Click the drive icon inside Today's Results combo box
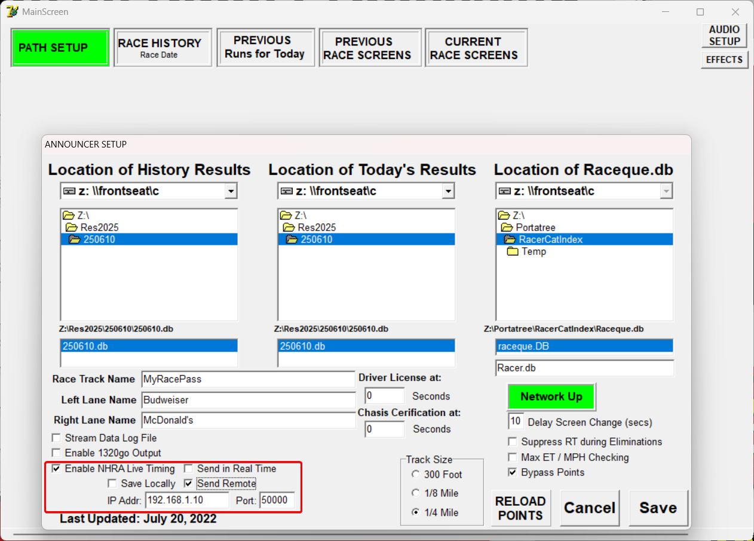The image size is (754, 541). (287, 190)
